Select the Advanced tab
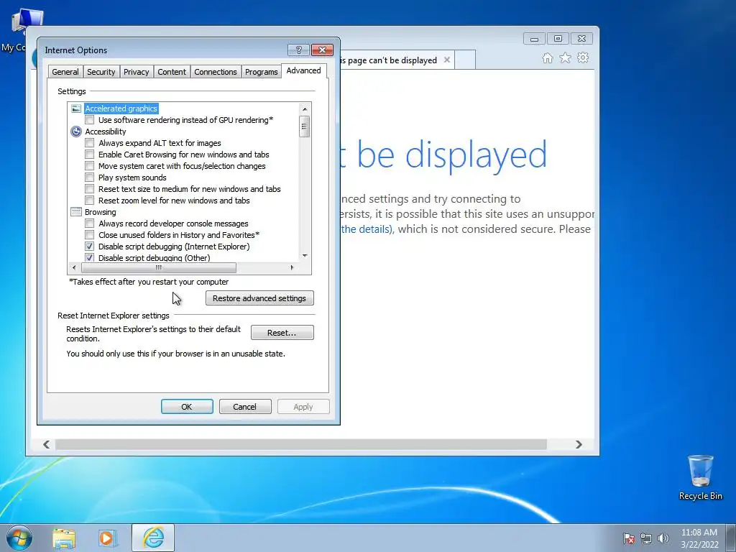This screenshot has height=552, width=736. [304, 70]
